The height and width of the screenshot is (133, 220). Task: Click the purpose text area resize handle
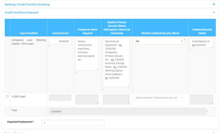click(97, 69)
